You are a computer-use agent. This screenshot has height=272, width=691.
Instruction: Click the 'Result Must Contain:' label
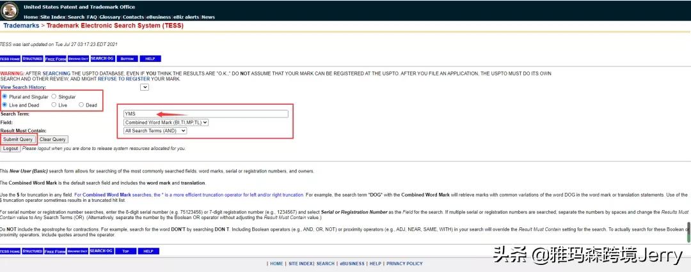click(x=24, y=131)
